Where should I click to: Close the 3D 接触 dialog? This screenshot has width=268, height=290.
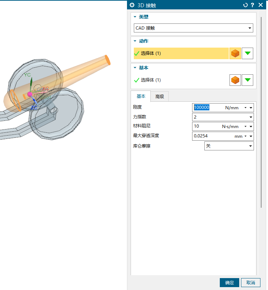(x=261, y=5)
